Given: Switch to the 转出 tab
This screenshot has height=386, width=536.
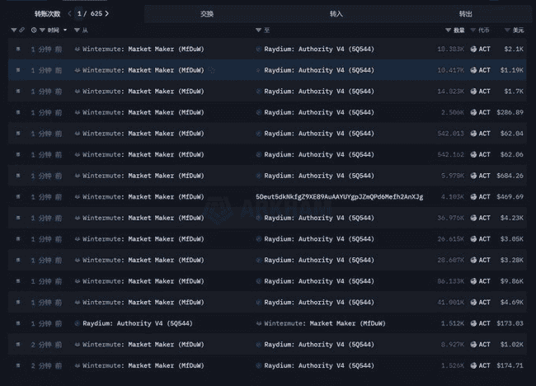Looking at the screenshot, I should click(x=465, y=14).
